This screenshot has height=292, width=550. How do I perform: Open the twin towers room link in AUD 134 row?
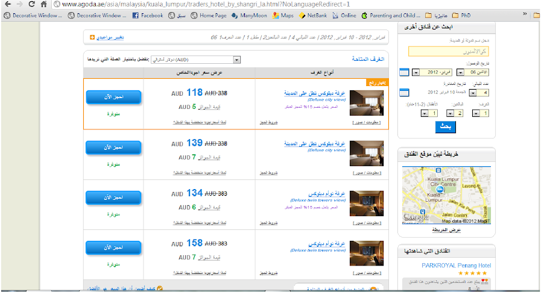[327, 194]
